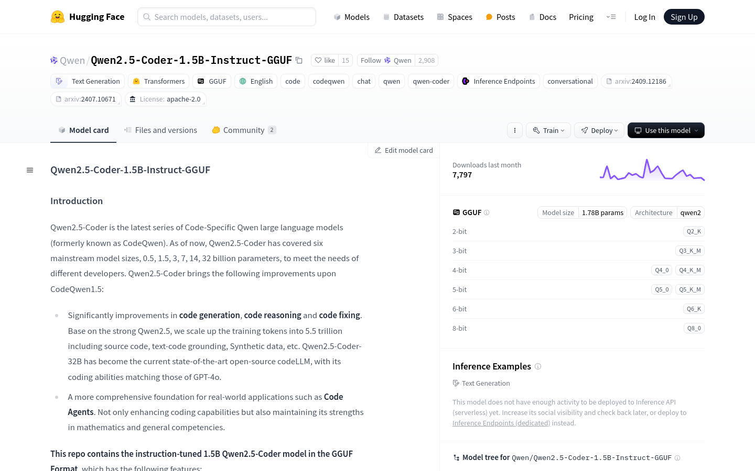Click the English language tag

(x=256, y=81)
